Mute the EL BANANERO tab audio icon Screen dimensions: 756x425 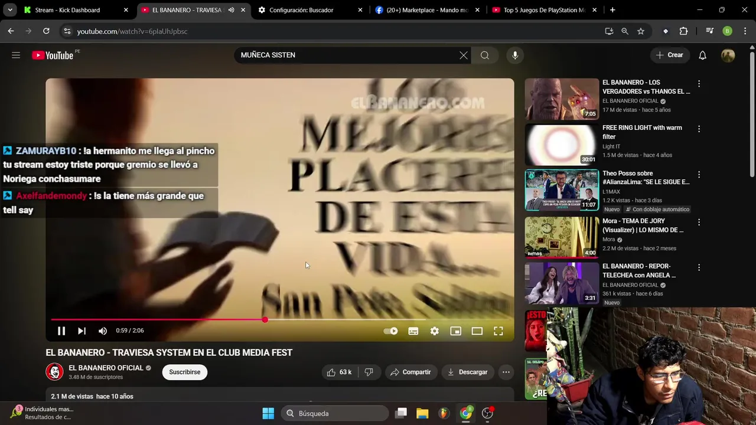(231, 10)
